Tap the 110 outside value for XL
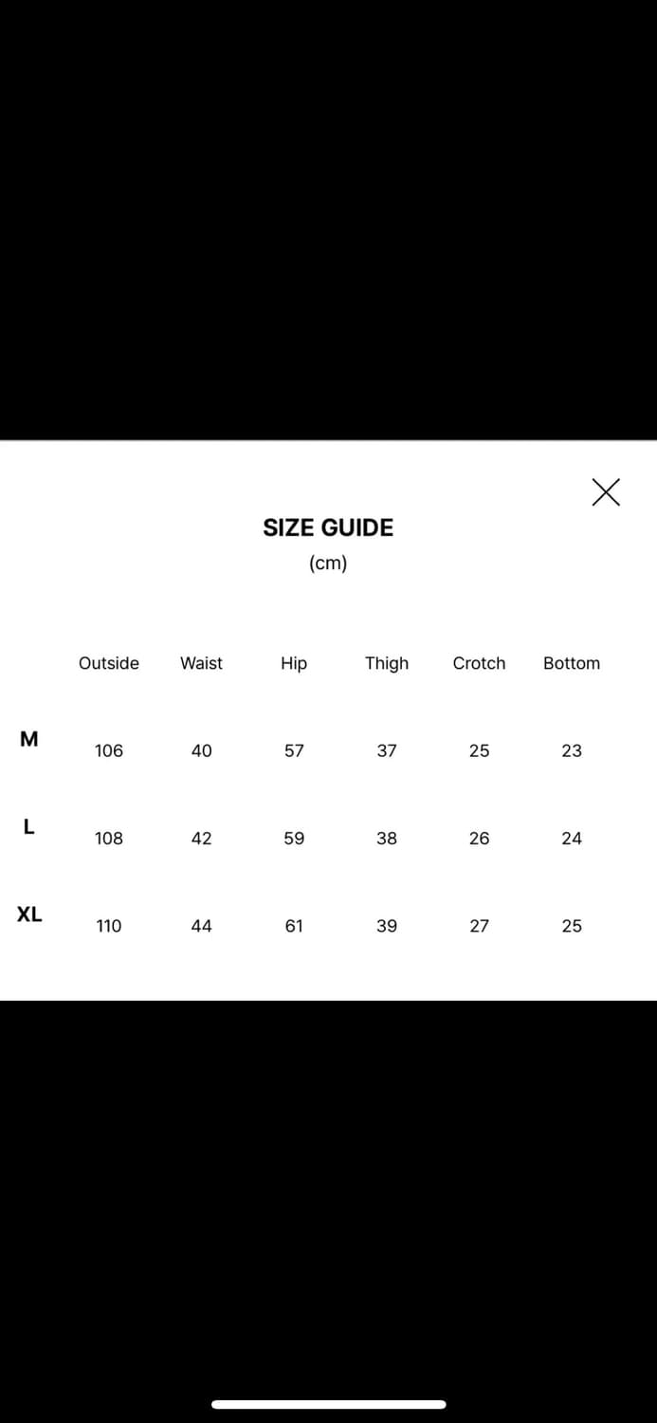This screenshot has width=657, height=1423. pos(109,926)
